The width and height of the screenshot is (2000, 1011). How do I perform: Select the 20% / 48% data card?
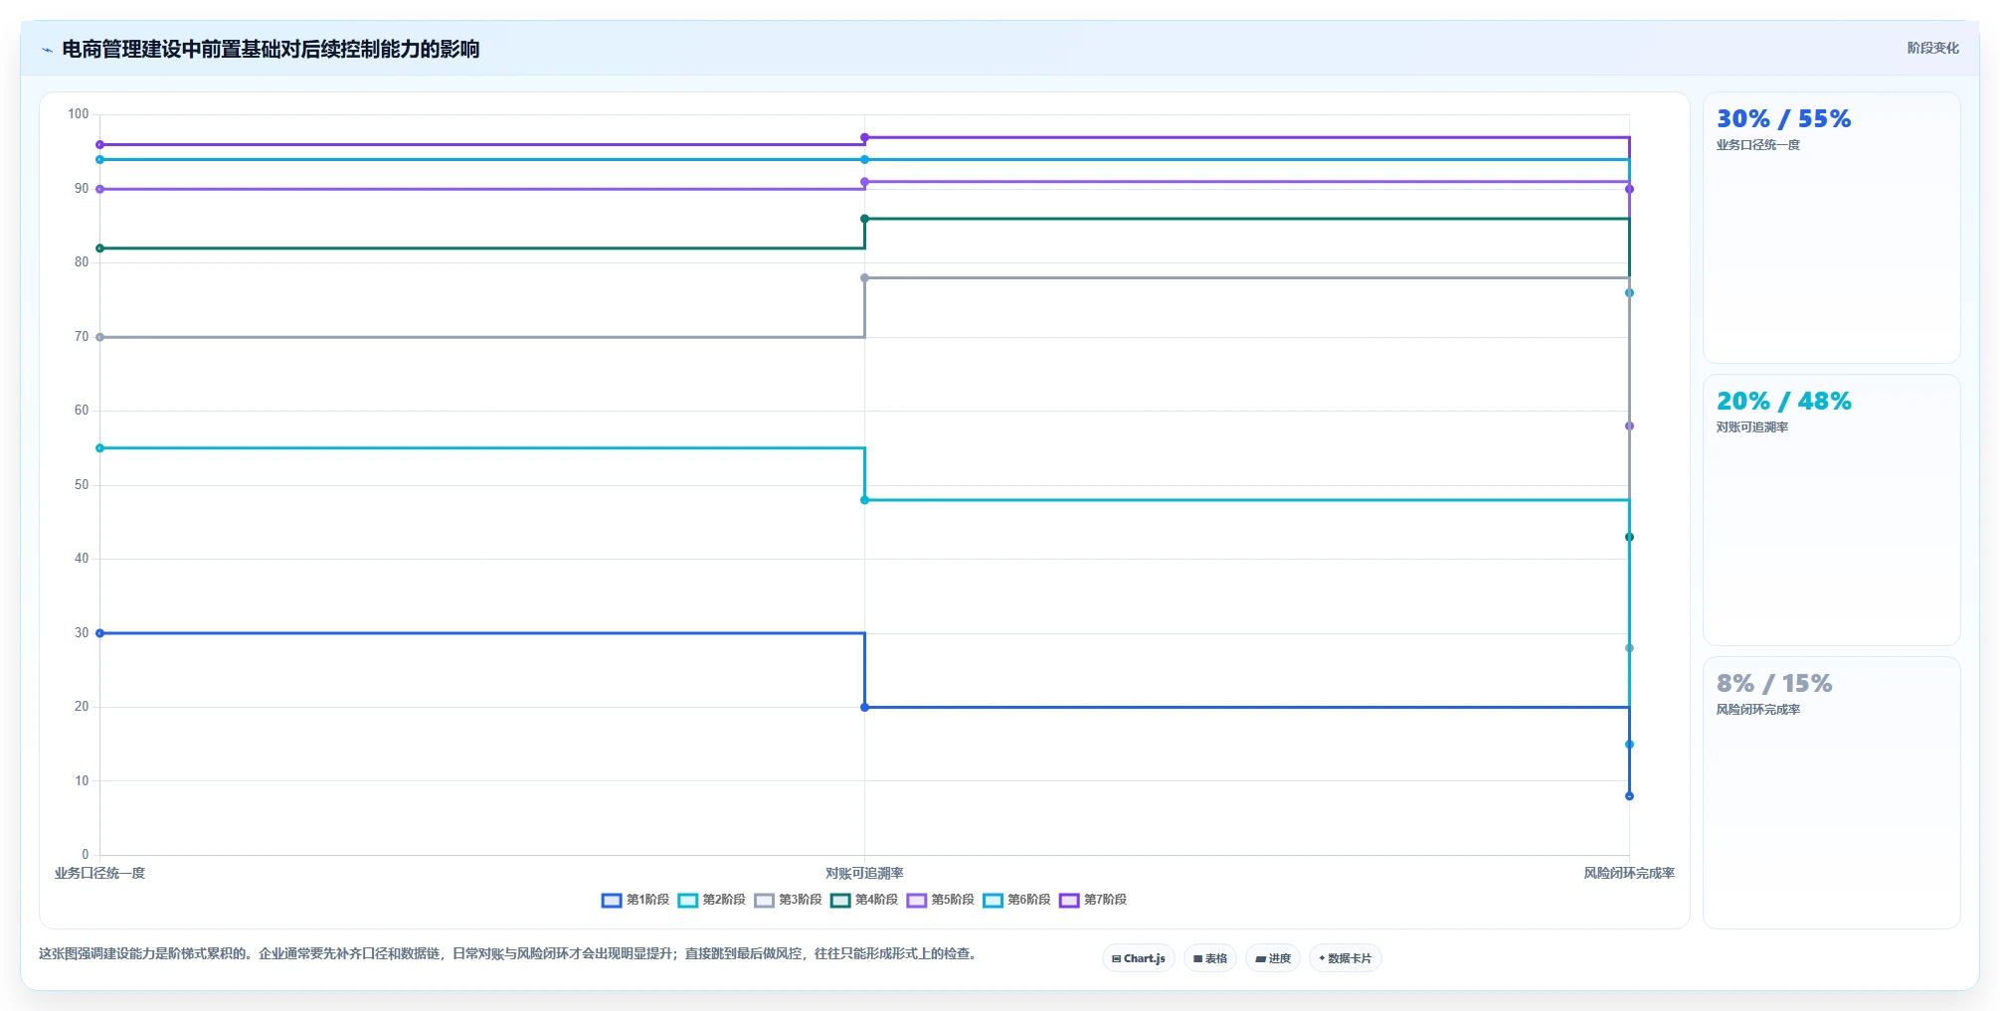(x=1831, y=510)
